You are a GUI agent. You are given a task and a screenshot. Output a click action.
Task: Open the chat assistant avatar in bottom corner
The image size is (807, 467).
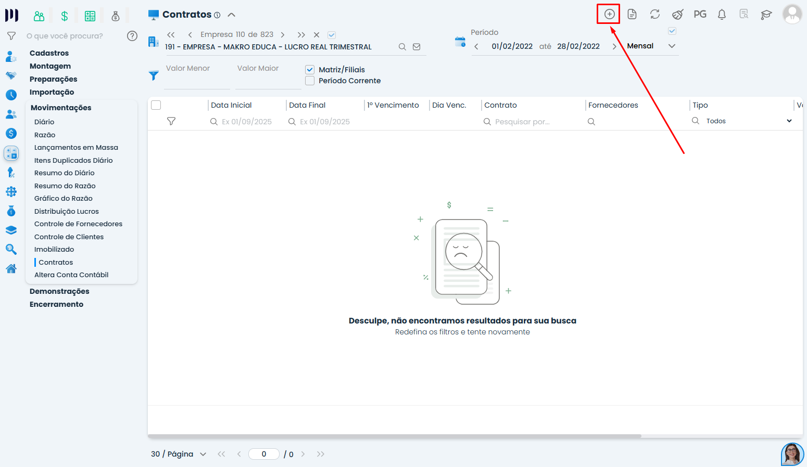pyautogui.click(x=792, y=454)
